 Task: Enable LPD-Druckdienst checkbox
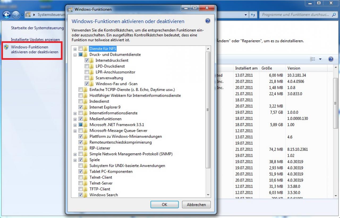[x=87, y=66]
